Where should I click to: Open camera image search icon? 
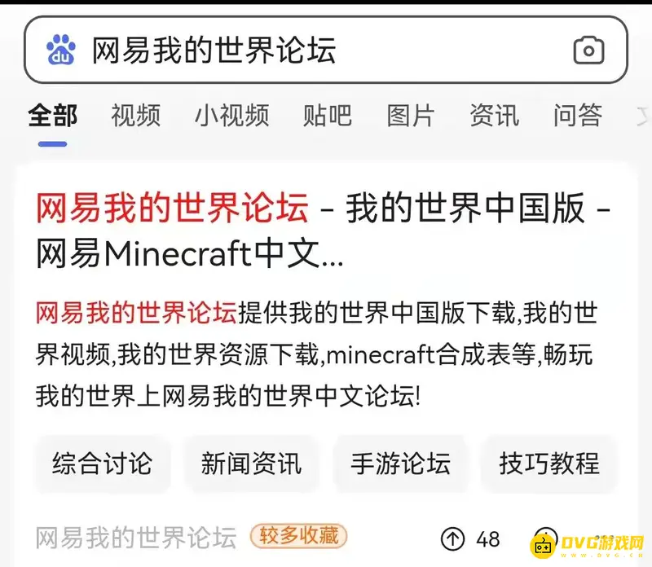(x=588, y=50)
